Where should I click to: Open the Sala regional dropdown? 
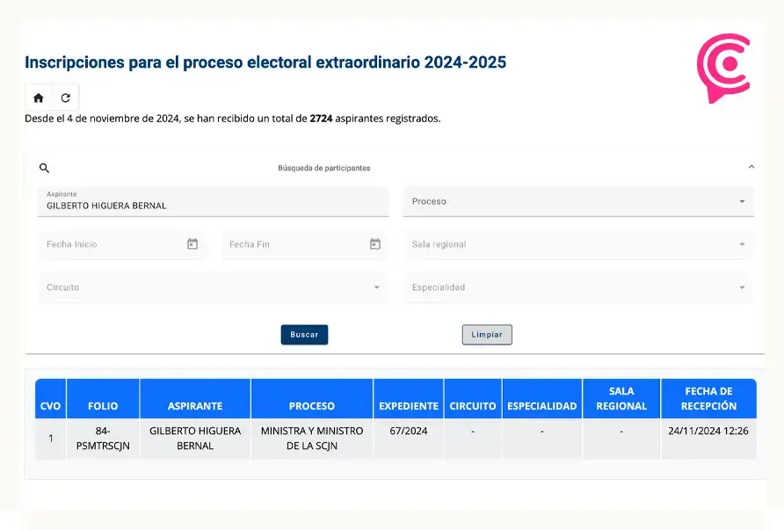pyautogui.click(x=578, y=244)
